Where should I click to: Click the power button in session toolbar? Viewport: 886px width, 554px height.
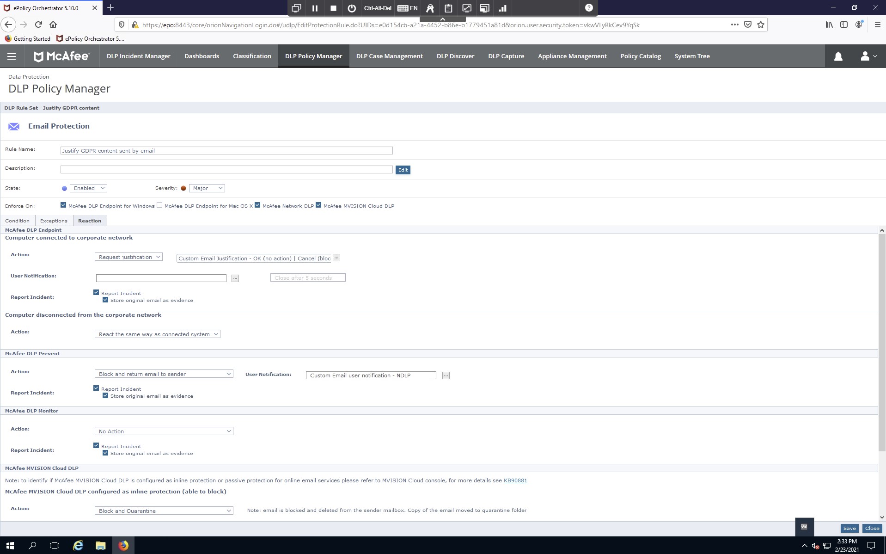(x=352, y=8)
